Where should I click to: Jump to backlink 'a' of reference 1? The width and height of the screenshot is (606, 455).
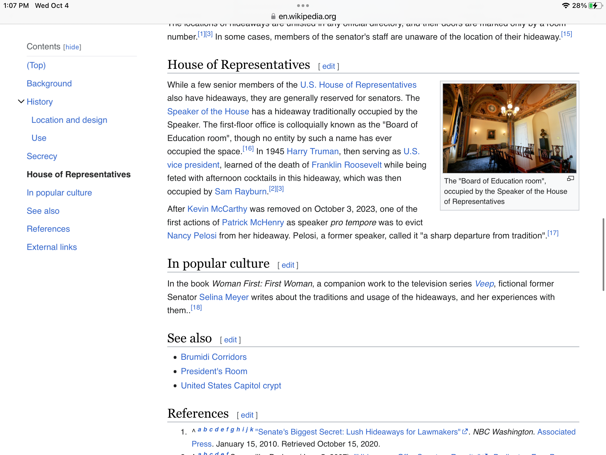click(199, 429)
